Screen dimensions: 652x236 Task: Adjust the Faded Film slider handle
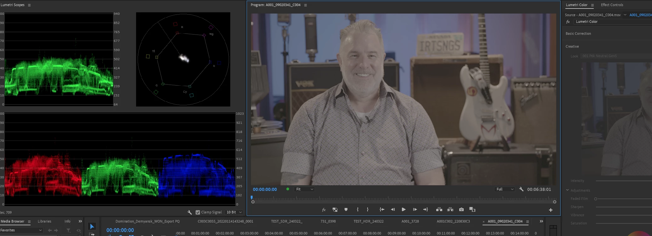click(x=596, y=199)
